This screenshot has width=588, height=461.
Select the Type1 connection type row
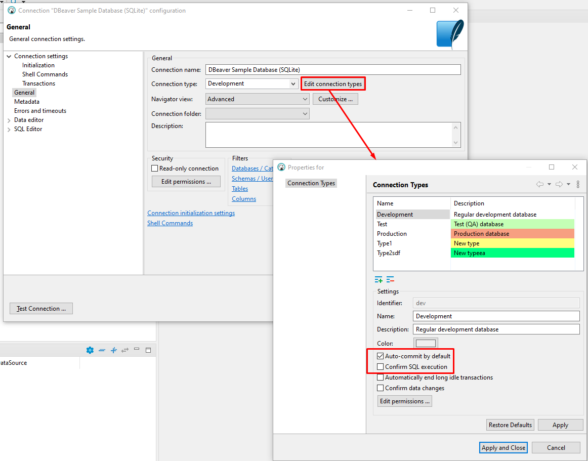point(476,243)
